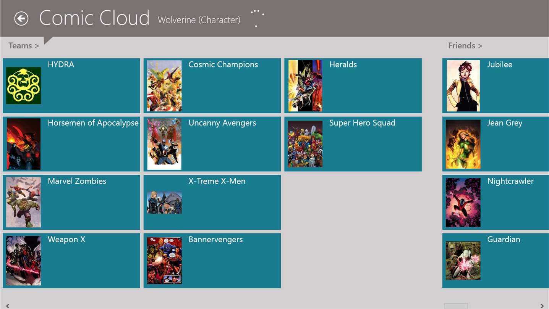Open the Guardian character thumbnail
This screenshot has height=309, width=549.
463,261
